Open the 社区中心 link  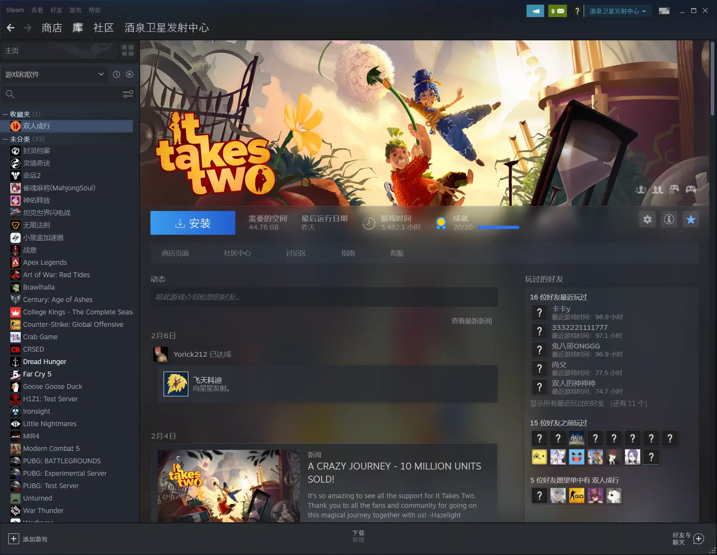click(x=237, y=253)
